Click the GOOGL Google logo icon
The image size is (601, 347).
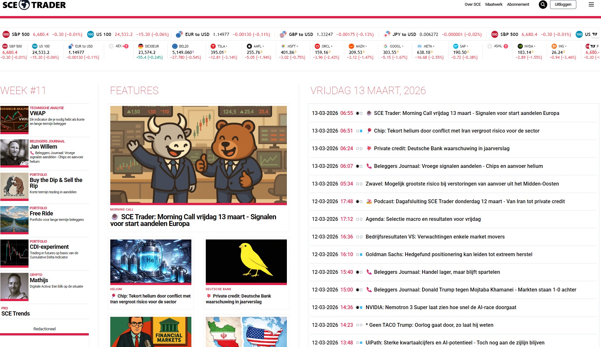tap(386, 46)
